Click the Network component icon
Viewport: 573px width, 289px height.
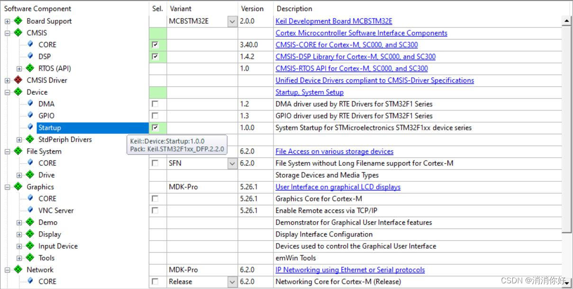18,270
